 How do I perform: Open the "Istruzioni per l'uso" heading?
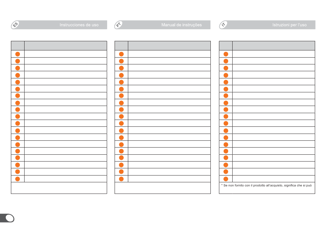tap(289, 25)
